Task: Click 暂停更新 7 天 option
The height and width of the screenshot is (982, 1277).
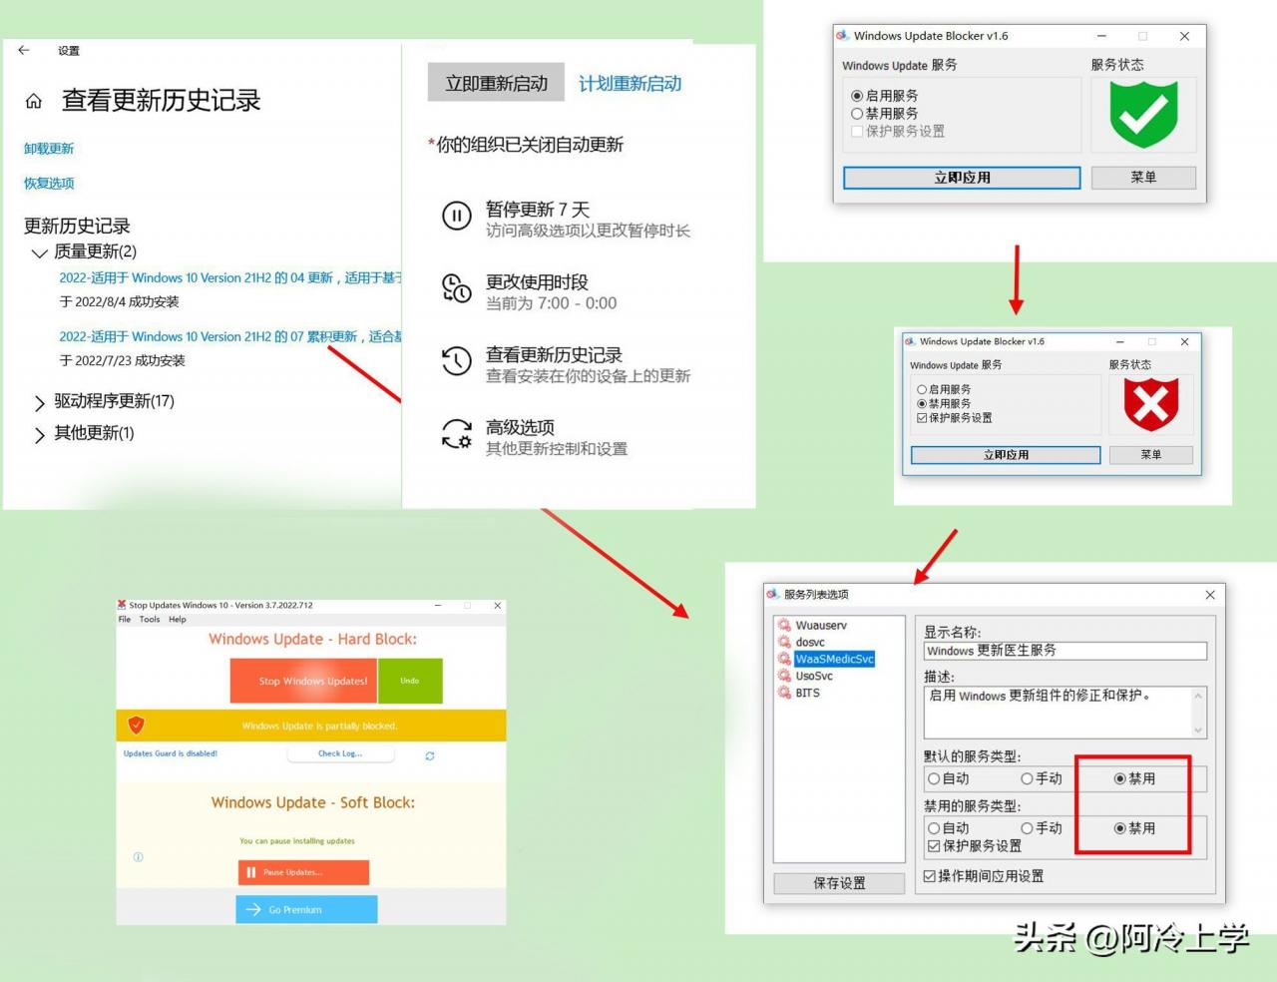Action: 566,220
